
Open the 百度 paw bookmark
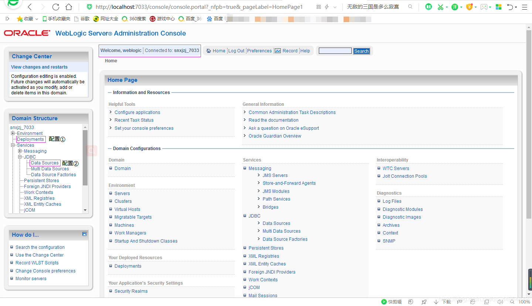tap(215, 18)
